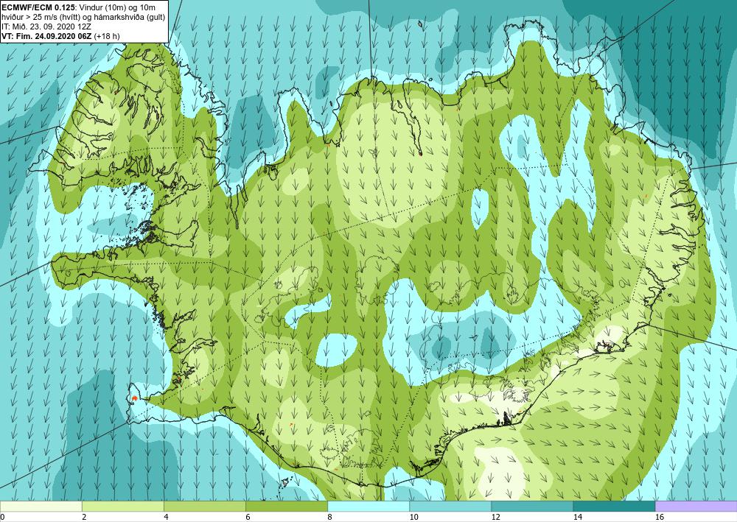This screenshot has width=737, height=522.
Task: Click the scale label '2'
Action: point(84,518)
